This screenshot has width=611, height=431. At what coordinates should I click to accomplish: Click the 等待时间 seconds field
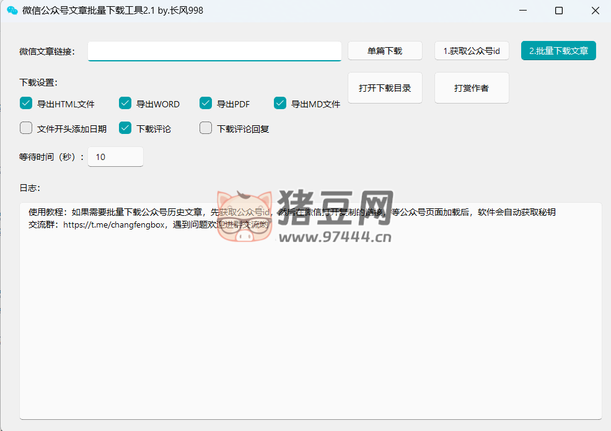coord(115,157)
